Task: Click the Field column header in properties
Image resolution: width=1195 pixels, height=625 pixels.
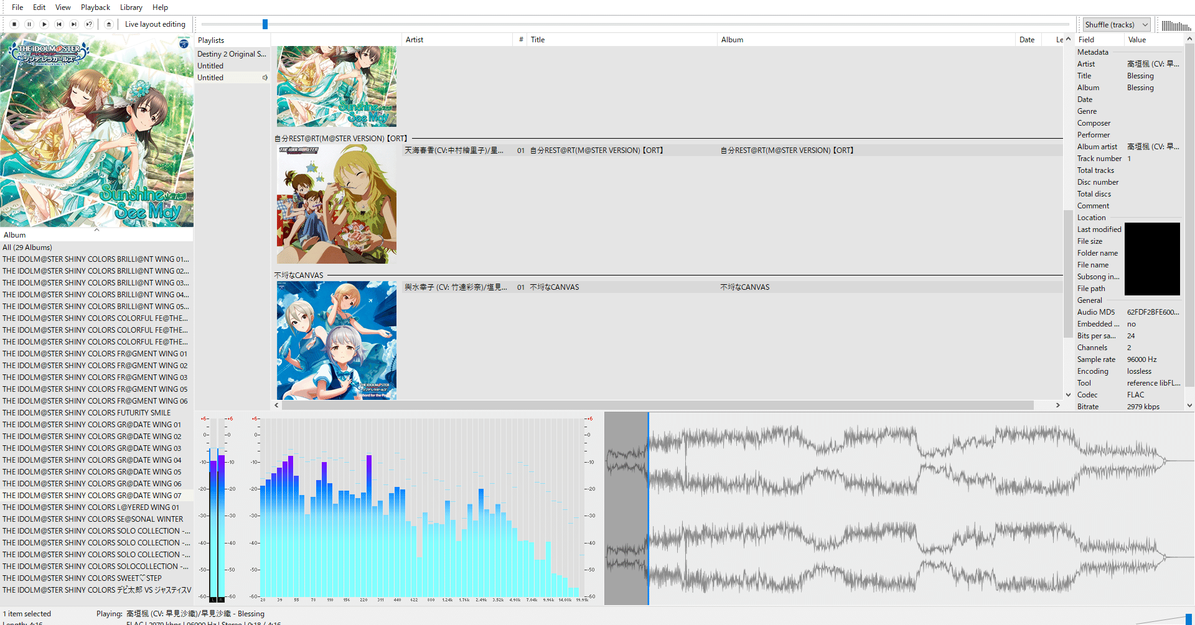Action: 1099,40
